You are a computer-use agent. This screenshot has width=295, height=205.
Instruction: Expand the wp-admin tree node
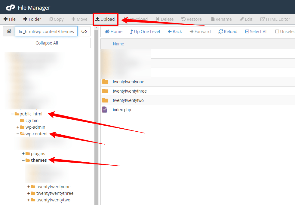[x=18, y=127]
